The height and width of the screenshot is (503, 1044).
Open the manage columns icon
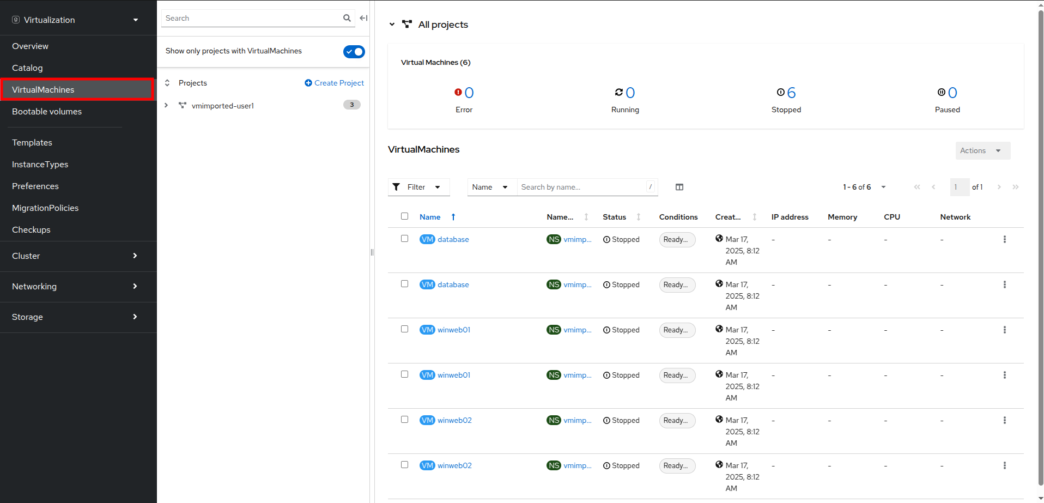(679, 187)
